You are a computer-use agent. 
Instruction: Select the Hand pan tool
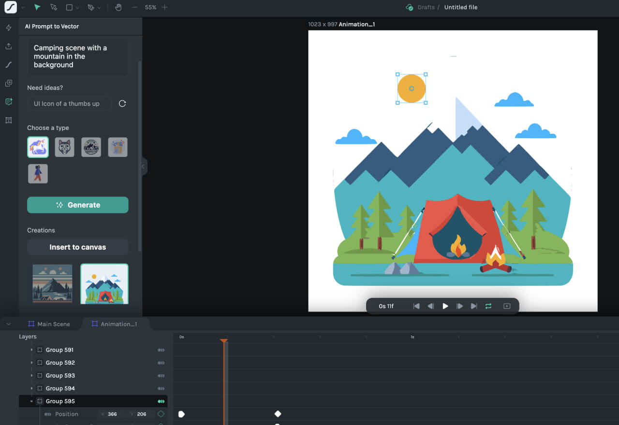118,7
